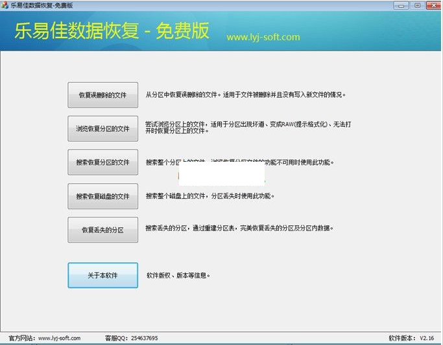The width and height of the screenshot is (443, 345).
Task: Click the app icon in title bar
Action: (6, 5)
